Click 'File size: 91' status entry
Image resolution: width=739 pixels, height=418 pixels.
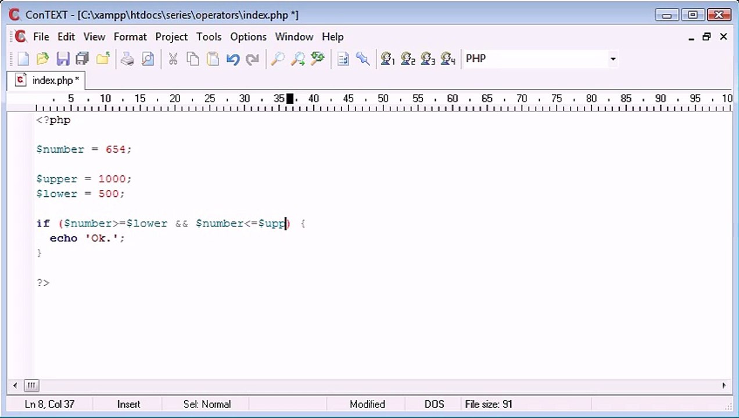pos(489,404)
